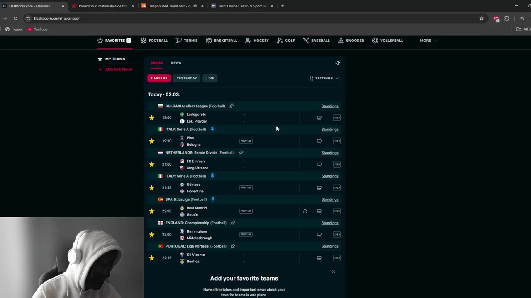Click the Benfica team name

coord(193,262)
